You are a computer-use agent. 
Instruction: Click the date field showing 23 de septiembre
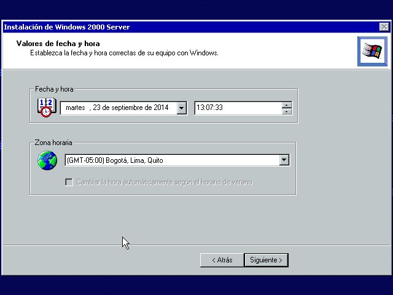[x=123, y=108]
